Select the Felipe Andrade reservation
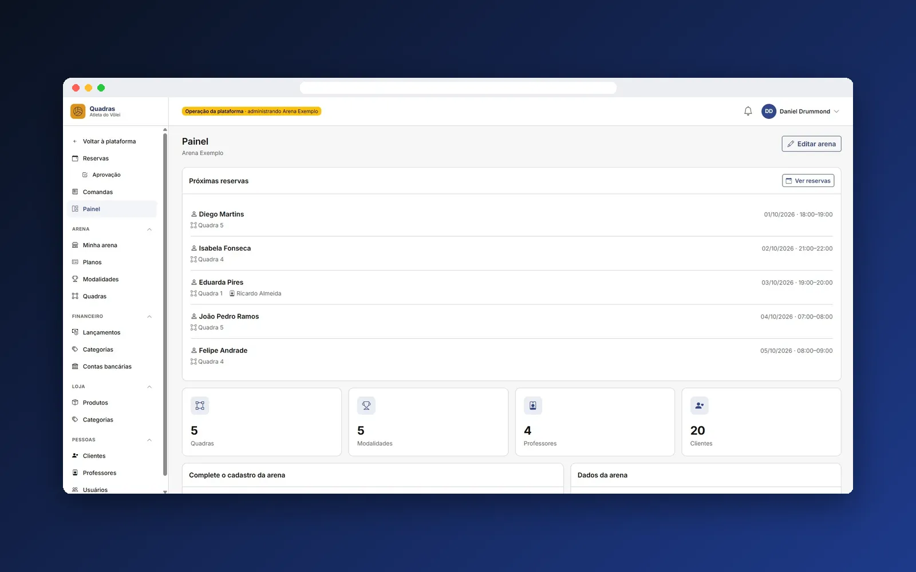This screenshot has height=572, width=916. tap(511, 356)
